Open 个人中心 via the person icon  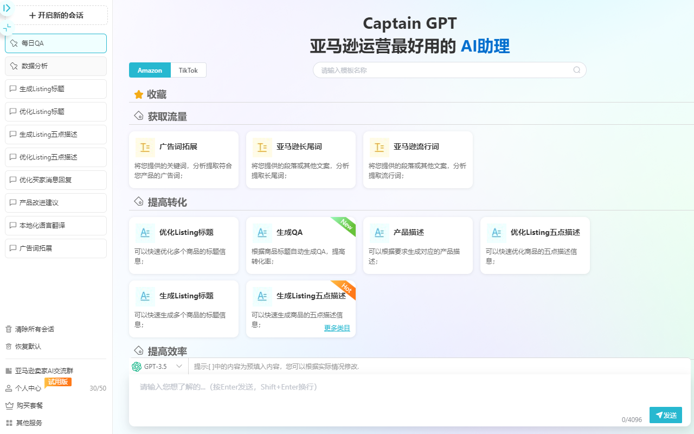tap(8, 388)
